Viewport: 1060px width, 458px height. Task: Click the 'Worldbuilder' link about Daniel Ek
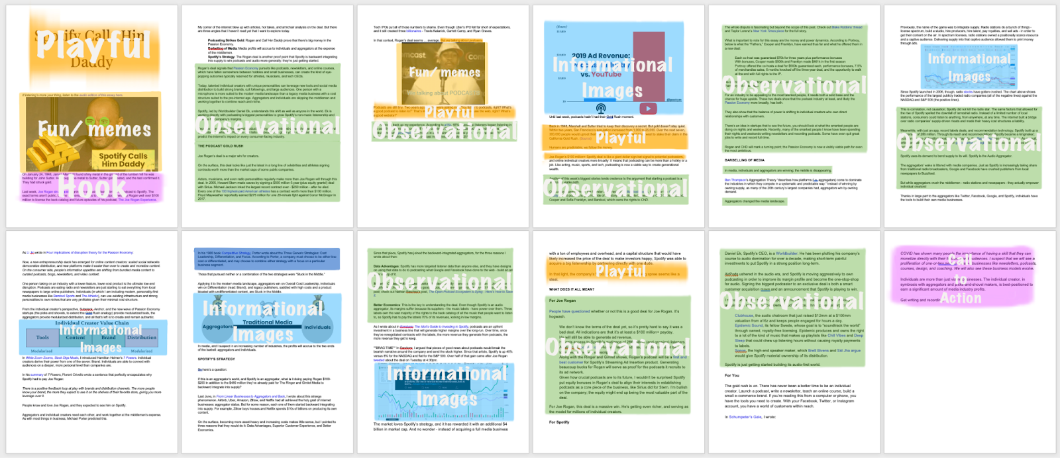[787, 253]
